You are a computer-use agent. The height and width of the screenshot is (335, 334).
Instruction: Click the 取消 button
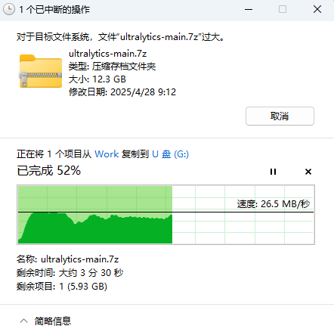click(x=280, y=116)
